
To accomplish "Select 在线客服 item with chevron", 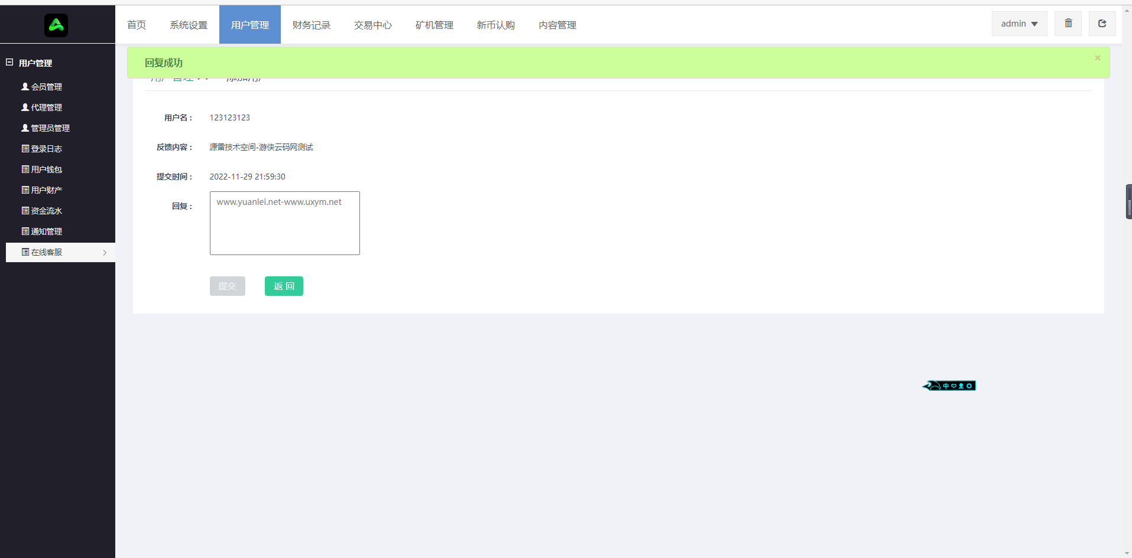I will click(x=60, y=252).
